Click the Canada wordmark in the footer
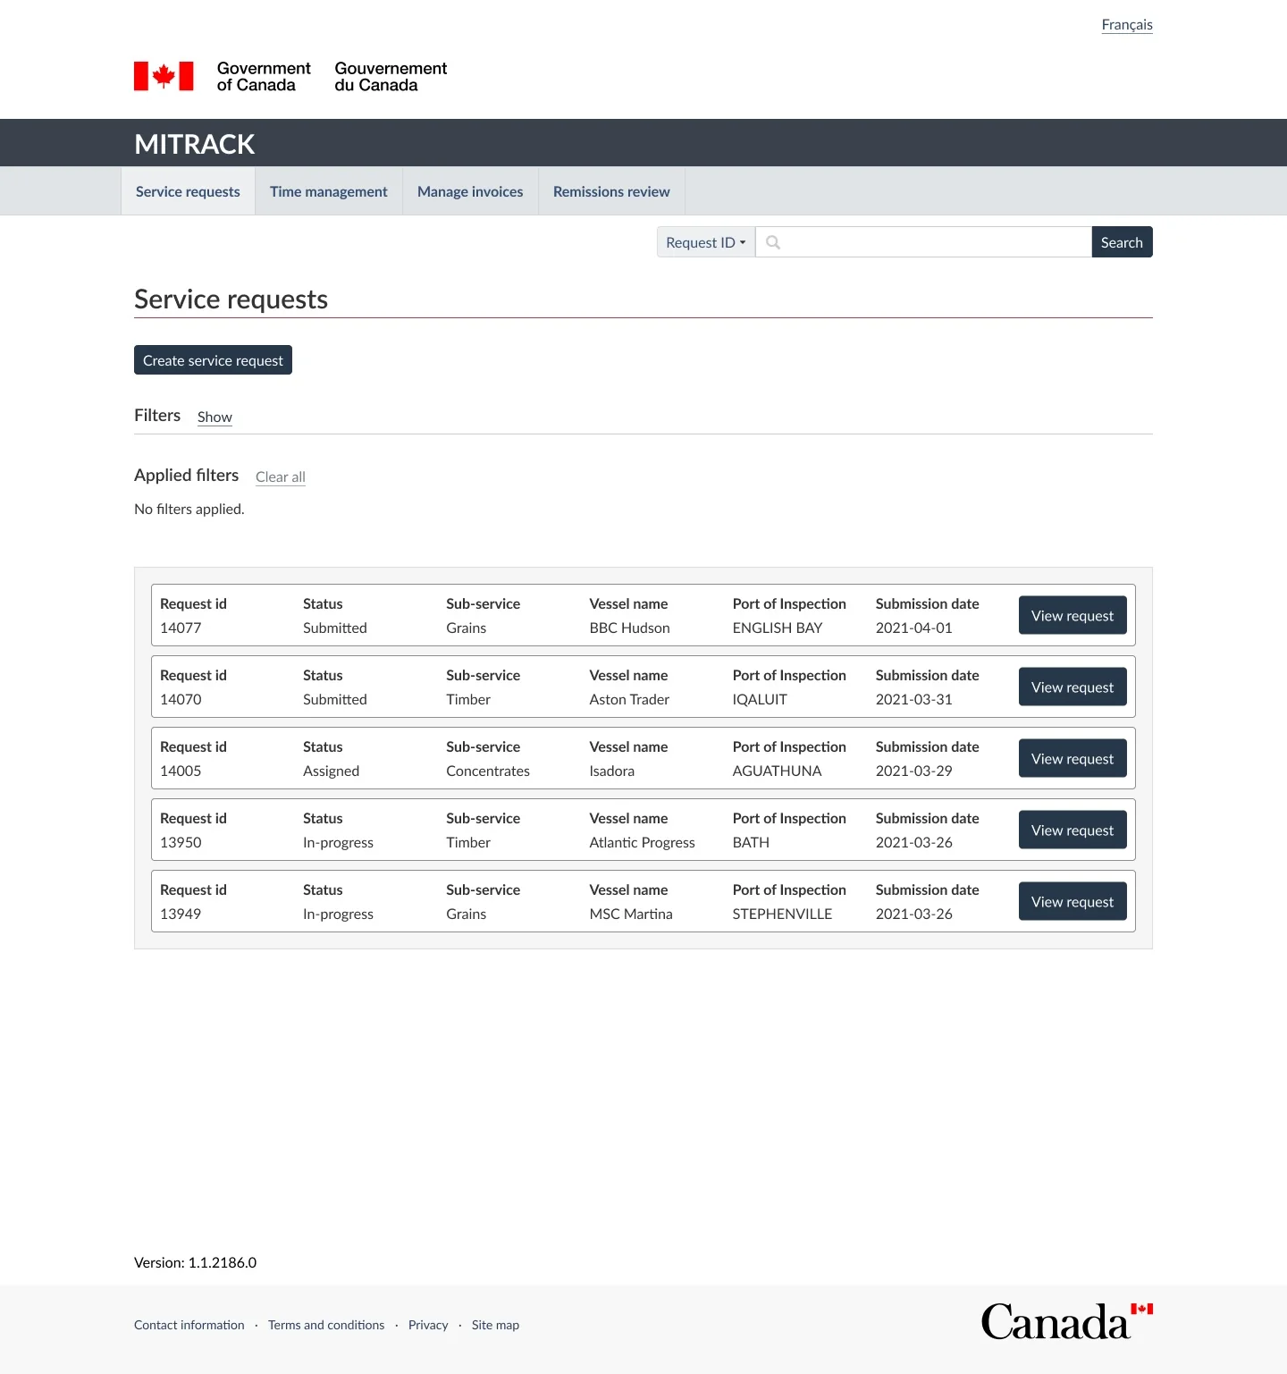 [1067, 1322]
